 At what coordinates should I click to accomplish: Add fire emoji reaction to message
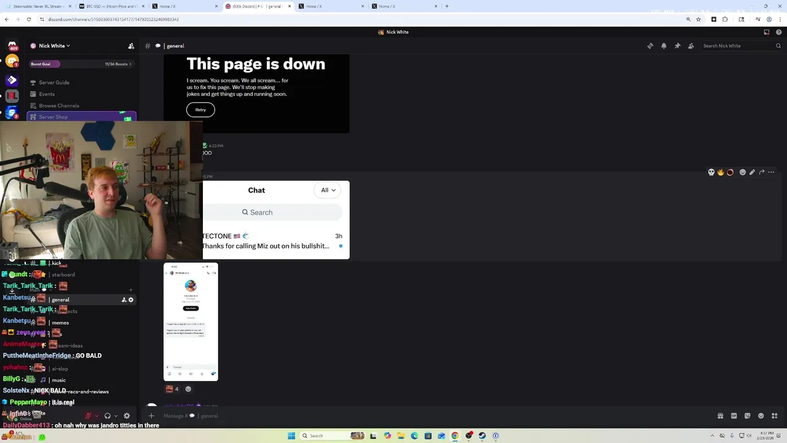[721, 172]
